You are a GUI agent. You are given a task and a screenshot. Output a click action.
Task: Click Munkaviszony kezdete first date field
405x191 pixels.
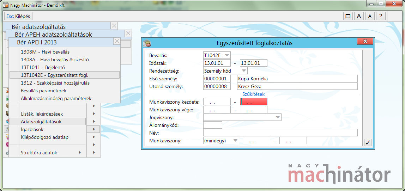pos(217,102)
